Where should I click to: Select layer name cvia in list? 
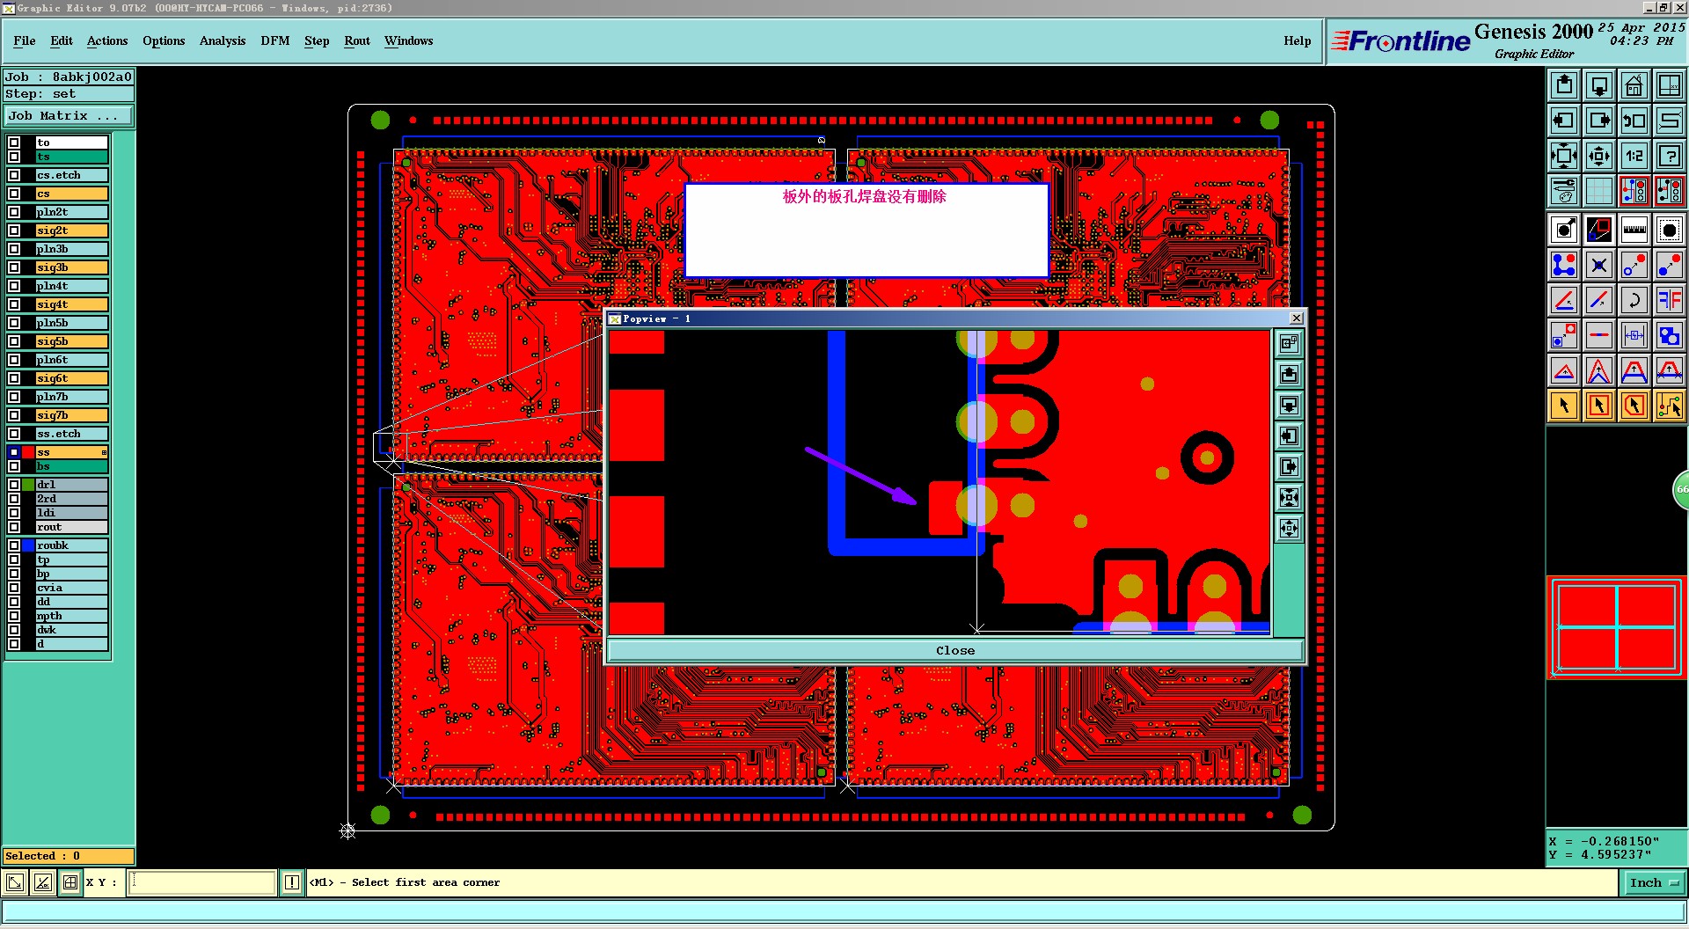coord(71,588)
